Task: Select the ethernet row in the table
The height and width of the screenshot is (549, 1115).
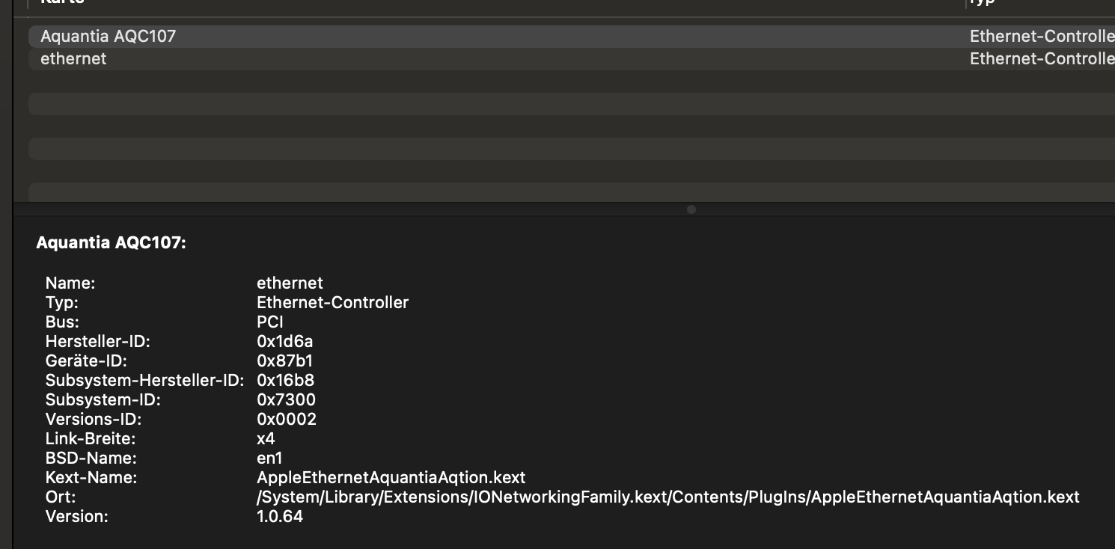Action: (x=73, y=58)
